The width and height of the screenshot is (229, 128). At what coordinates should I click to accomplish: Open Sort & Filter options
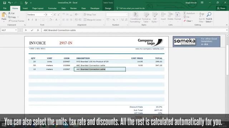pyautogui.click(x=201, y=17)
